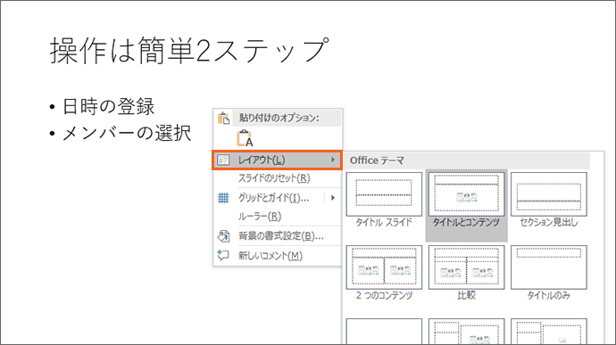
Task: Select the 2 つのコンテンツ layout thumbnail
Action: [384, 267]
